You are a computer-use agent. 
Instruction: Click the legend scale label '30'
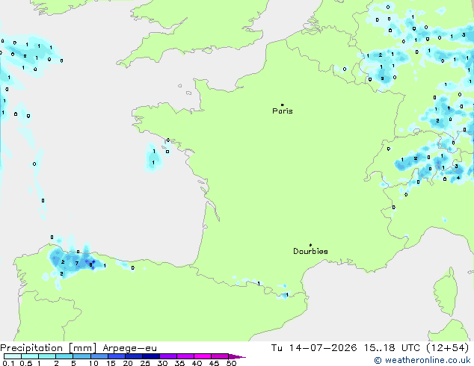162,363
